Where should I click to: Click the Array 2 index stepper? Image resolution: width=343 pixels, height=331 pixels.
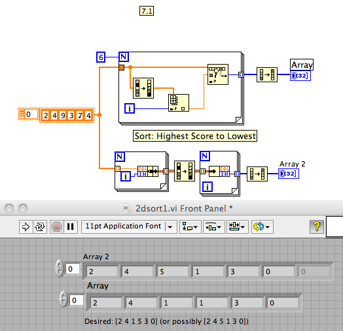pos(60,268)
